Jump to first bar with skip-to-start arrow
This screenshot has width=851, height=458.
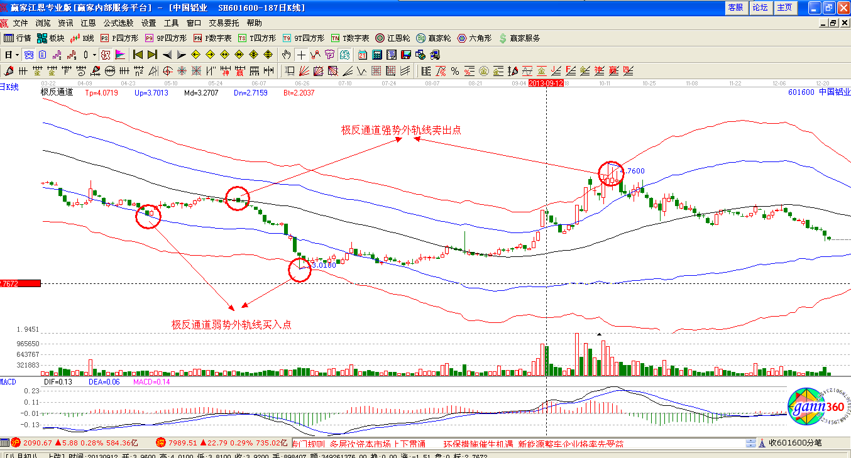[x=138, y=55]
